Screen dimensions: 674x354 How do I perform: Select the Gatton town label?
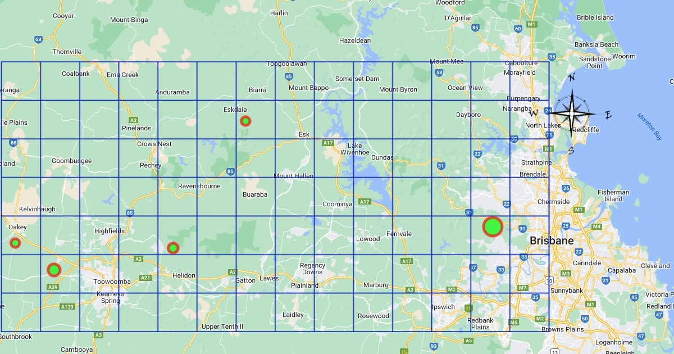pos(245,280)
